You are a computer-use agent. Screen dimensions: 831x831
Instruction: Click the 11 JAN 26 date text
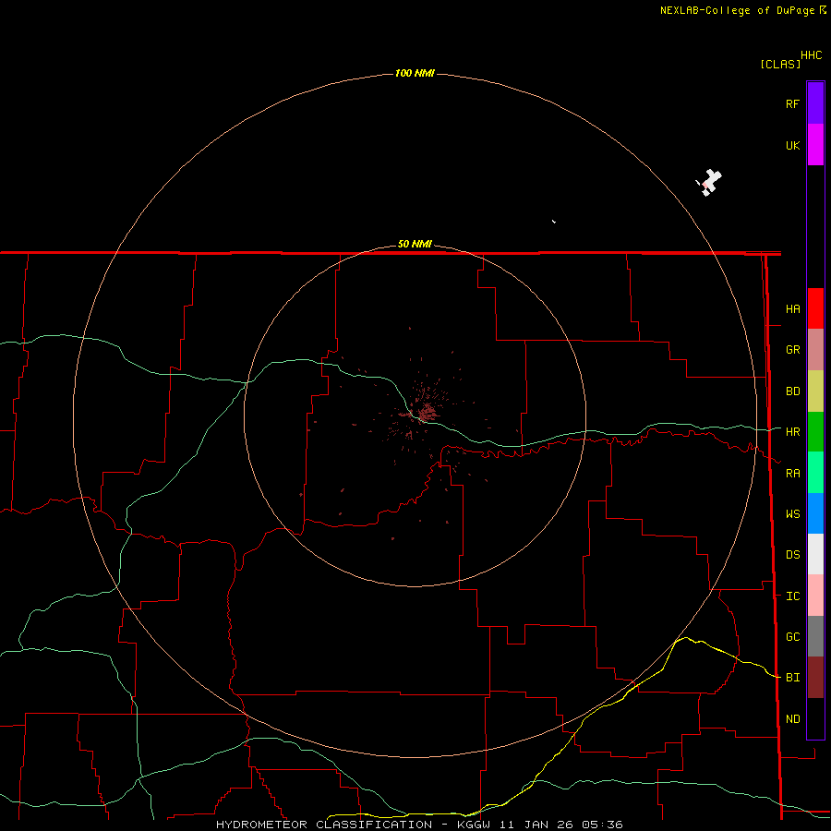pos(536,825)
